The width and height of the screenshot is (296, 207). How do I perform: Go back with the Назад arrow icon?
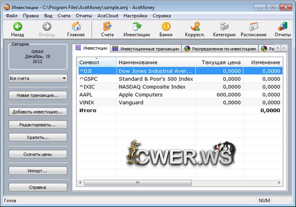pos(18,27)
